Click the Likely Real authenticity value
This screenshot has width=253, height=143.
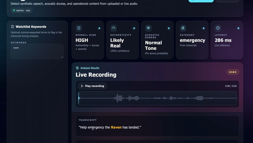coord(117,43)
